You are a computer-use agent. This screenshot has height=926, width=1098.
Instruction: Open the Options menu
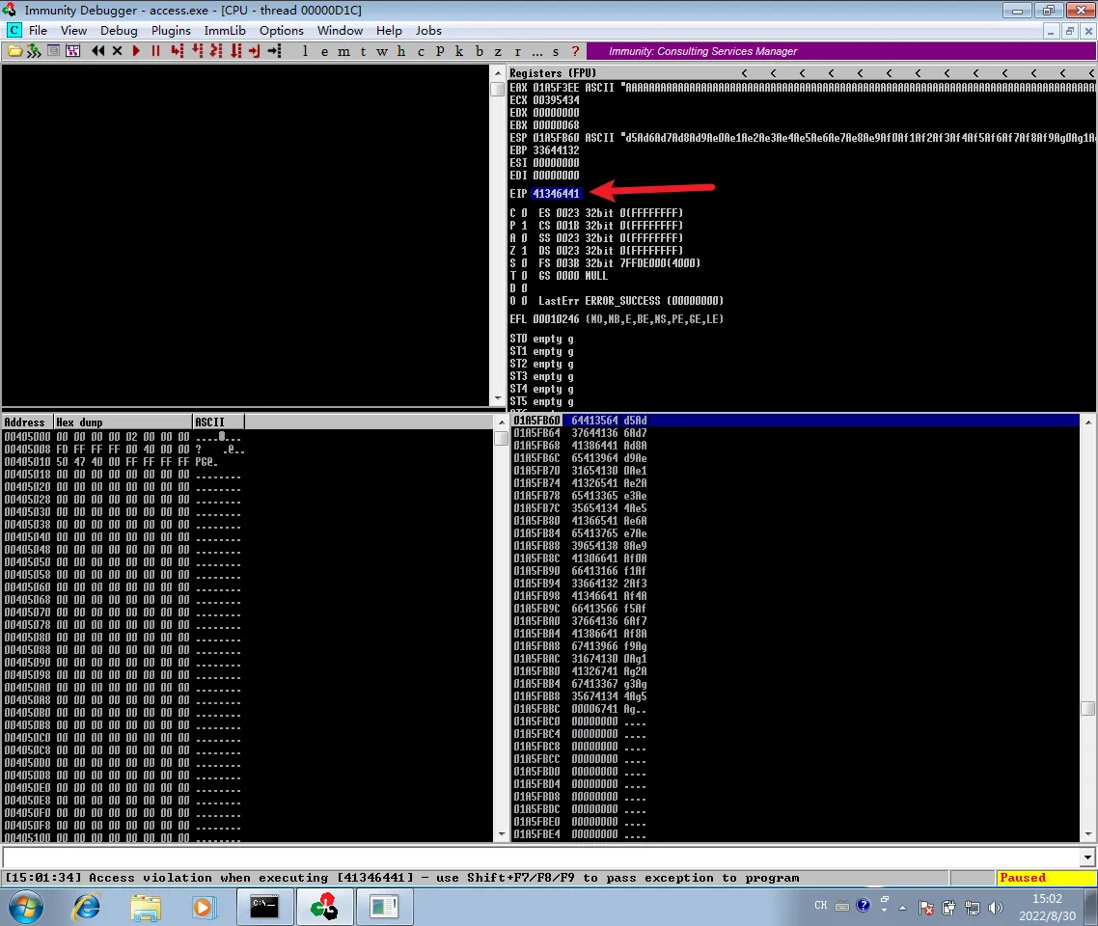click(282, 30)
